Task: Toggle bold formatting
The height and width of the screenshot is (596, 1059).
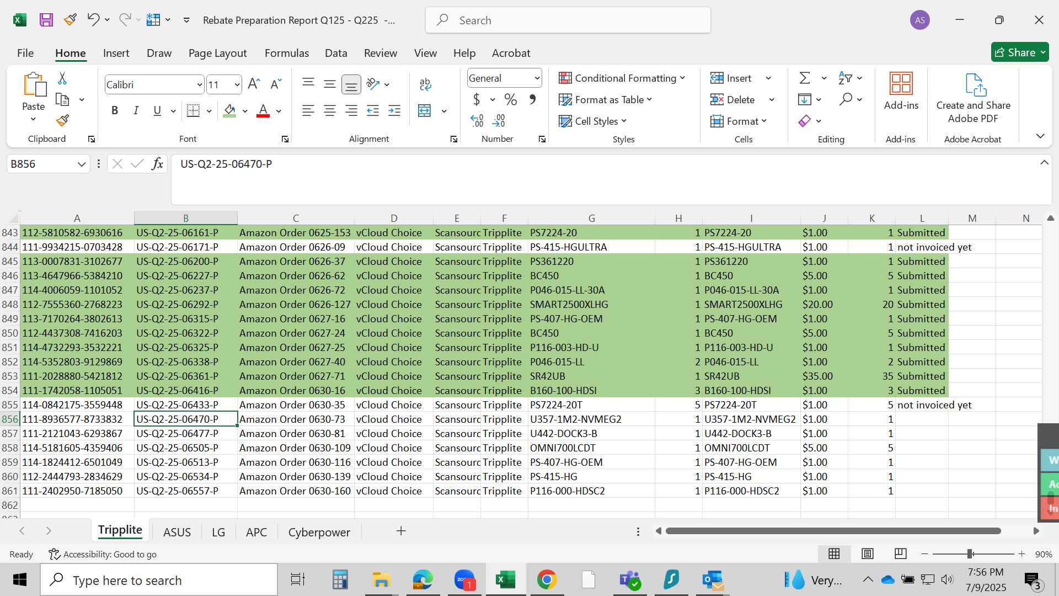Action: [115, 111]
